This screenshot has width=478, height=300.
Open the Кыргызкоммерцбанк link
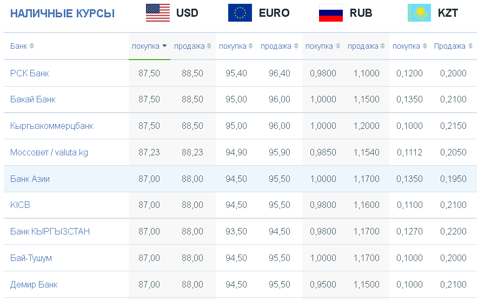[x=51, y=126]
